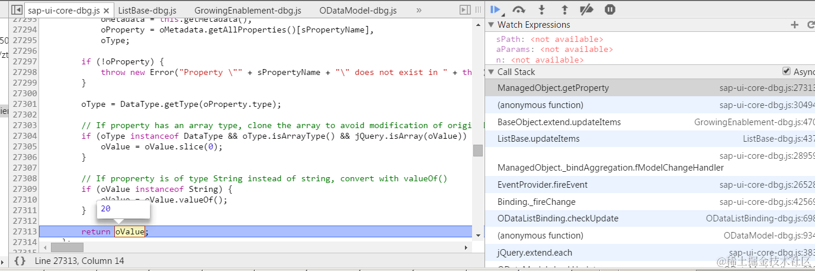Image resolution: width=815 pixels, height=271 pixels.
Task: Show more open file tabs
Action: [x=419, y=10]
